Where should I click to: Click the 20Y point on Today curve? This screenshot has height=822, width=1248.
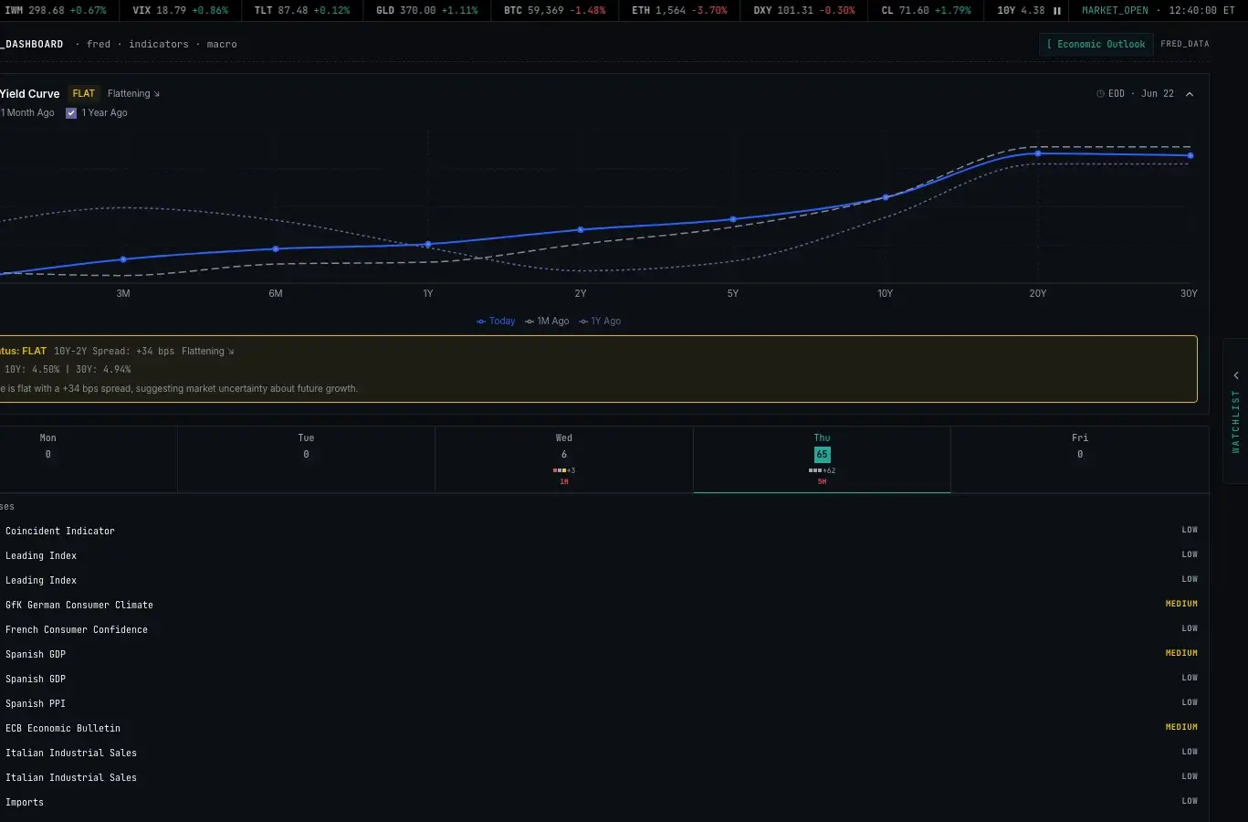(x=1038, y=153)
